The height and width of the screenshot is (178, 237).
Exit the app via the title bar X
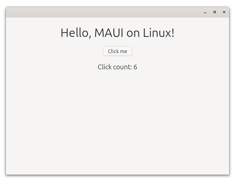click(x=224, y=12)
